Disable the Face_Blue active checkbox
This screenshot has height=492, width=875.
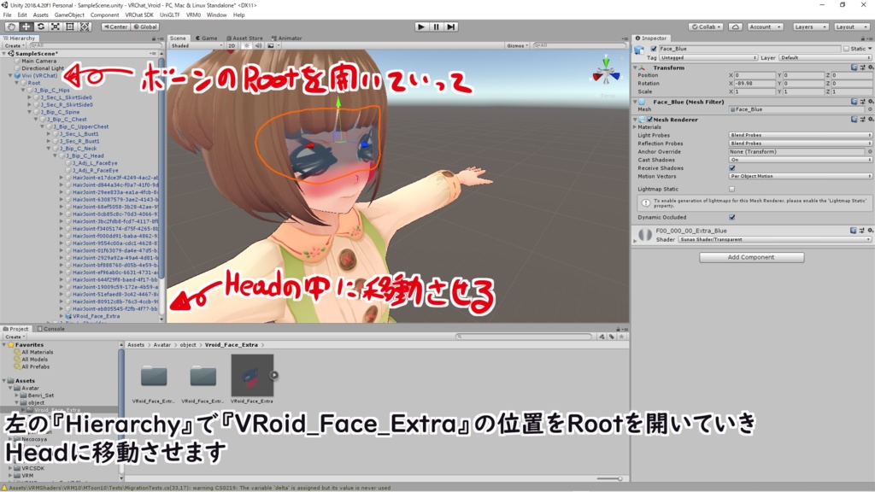tap(654, 48)
